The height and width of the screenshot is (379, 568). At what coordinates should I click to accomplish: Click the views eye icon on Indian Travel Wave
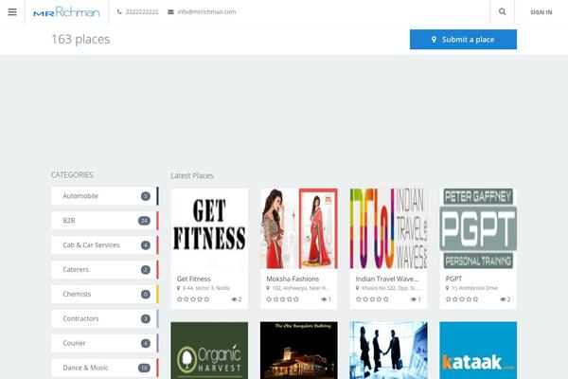414,299
